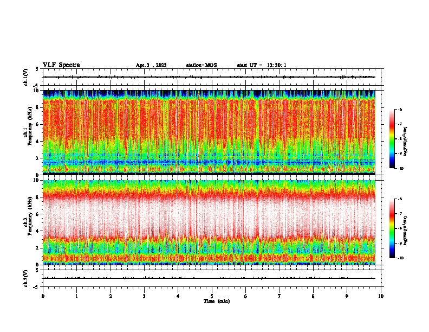This screenshot has width=429, height=332.
Task: Click the time axis tick label "7"
Action: click(x=279, y=296)
